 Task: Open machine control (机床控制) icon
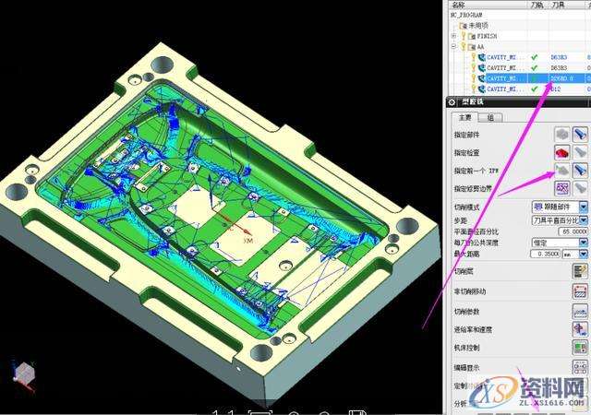pos(580,348)
